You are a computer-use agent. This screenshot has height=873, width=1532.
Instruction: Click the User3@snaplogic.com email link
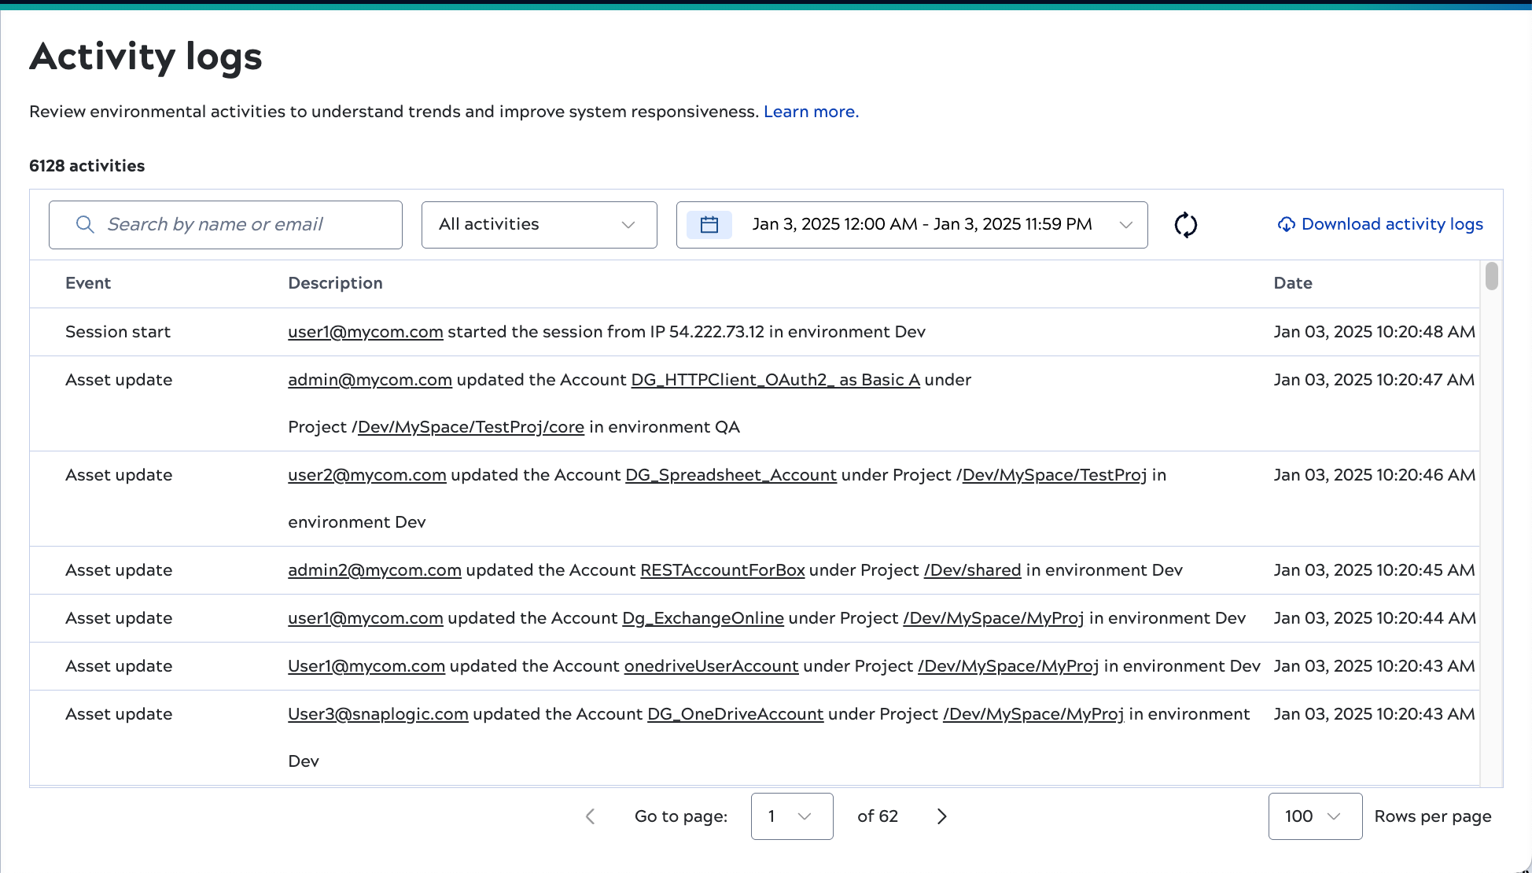tap(377, 714)
